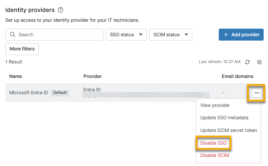Click the 1 Result count text

pos(14,62)
